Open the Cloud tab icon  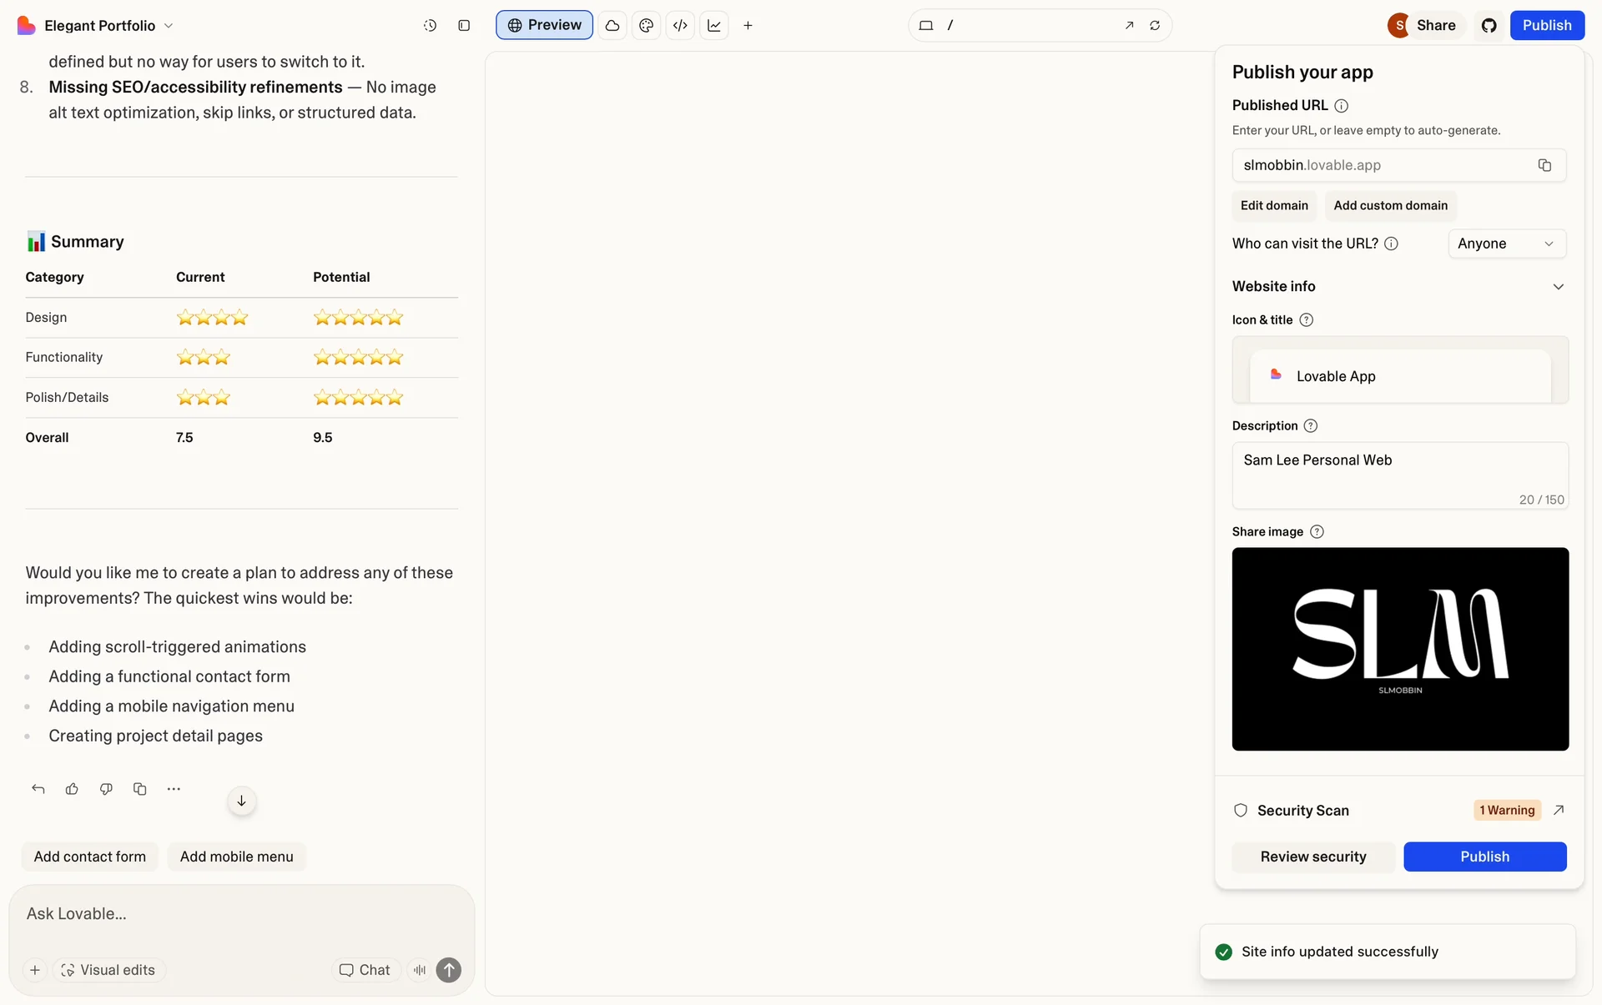tap(612, 26)
